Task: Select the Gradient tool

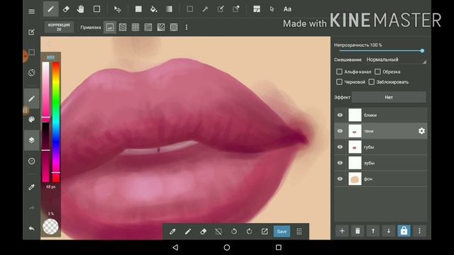Action: [x=169, y=9]
